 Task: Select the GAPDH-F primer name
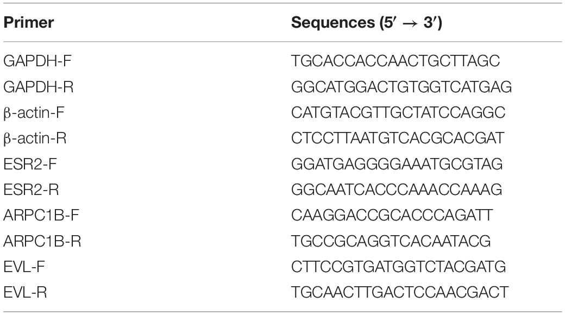37,61
